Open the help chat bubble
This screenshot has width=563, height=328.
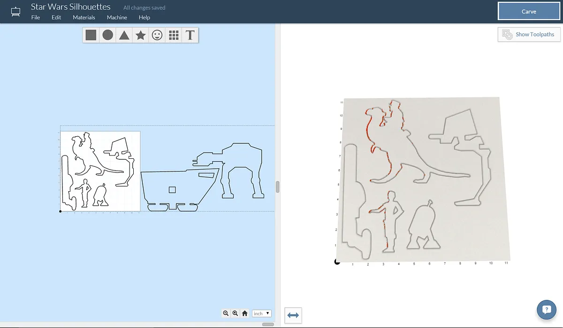(x=546, y=310)
